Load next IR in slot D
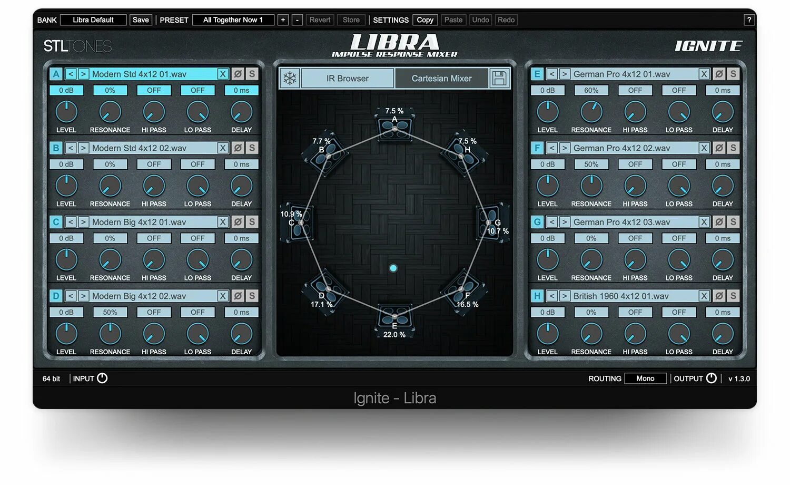Viewport: 790px width, 485px height. coord(83,296)
